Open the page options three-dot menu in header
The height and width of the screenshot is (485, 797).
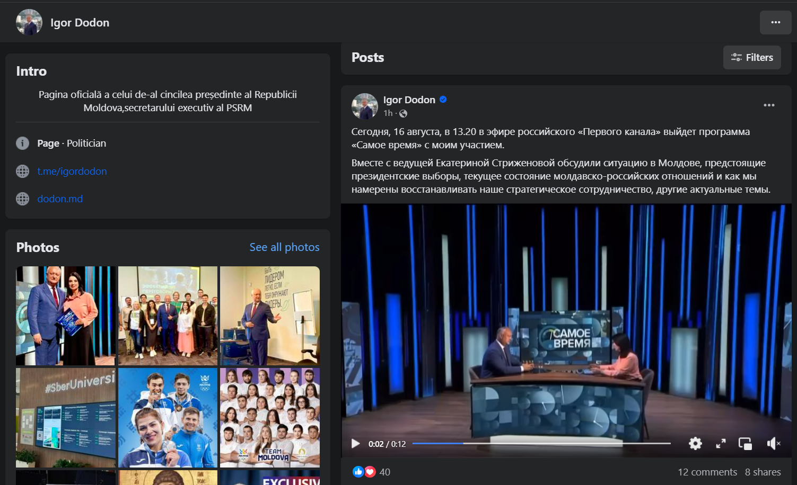click(775, 22)
